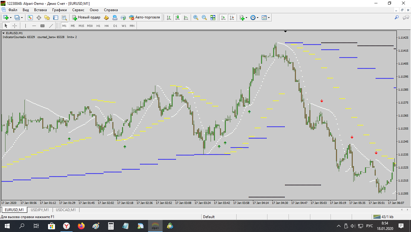Screen dimensions: 411x232
Task: Open the Yandex Browser taskbar icon
Action: click(x=66, y=226)
